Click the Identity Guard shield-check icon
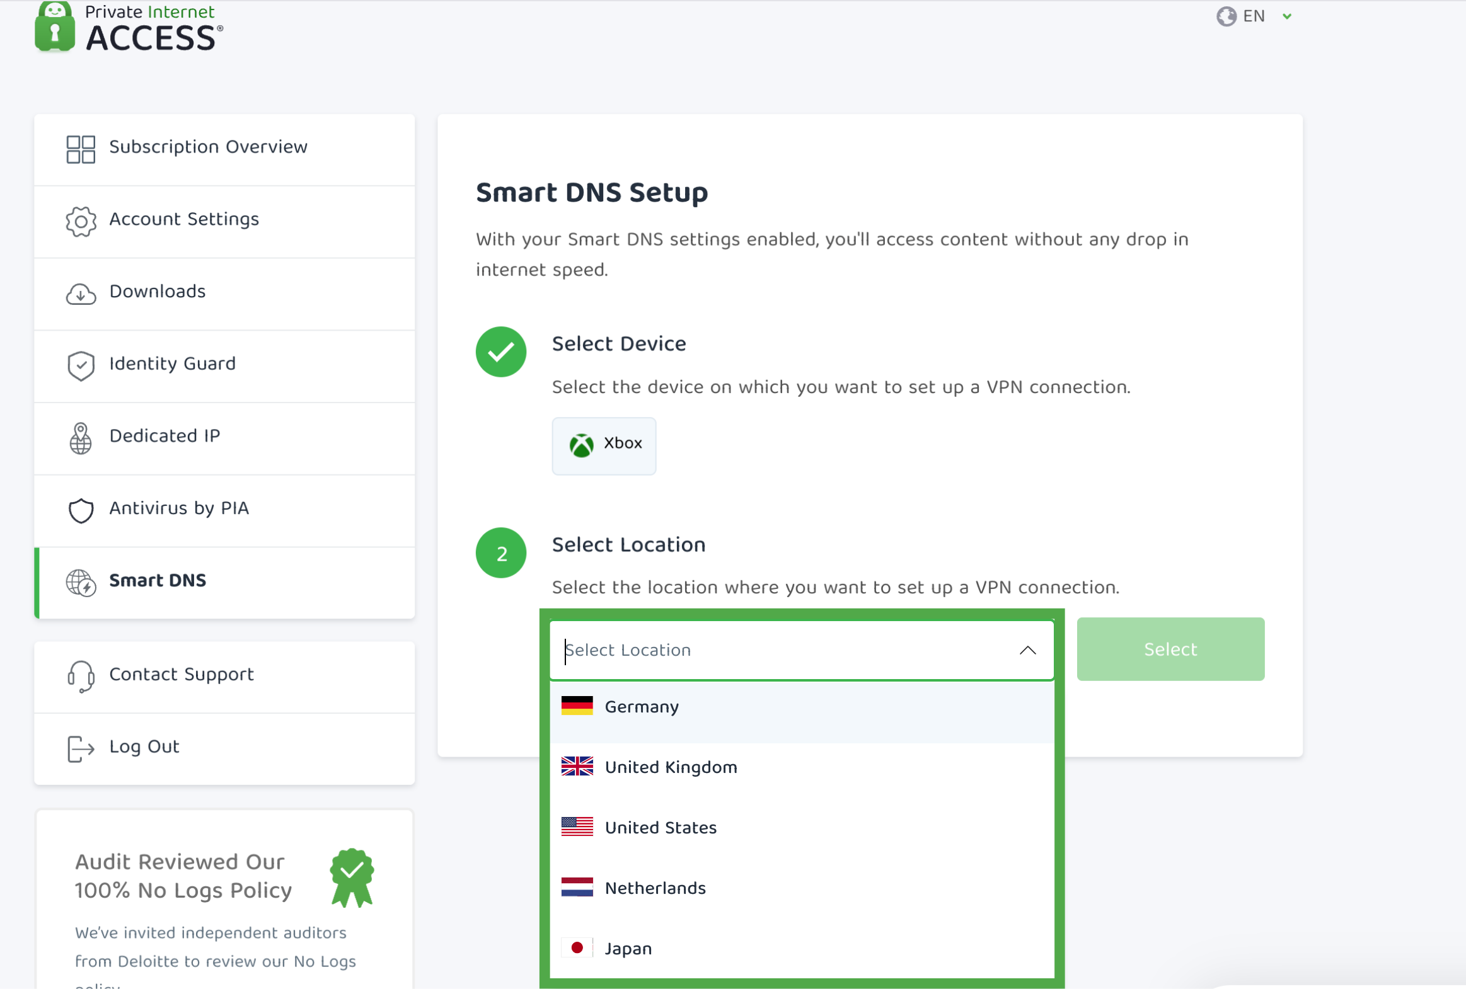 pyautogui.click(x=81, y=366)
